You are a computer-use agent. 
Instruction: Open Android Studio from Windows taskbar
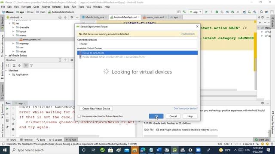point(175,150)
